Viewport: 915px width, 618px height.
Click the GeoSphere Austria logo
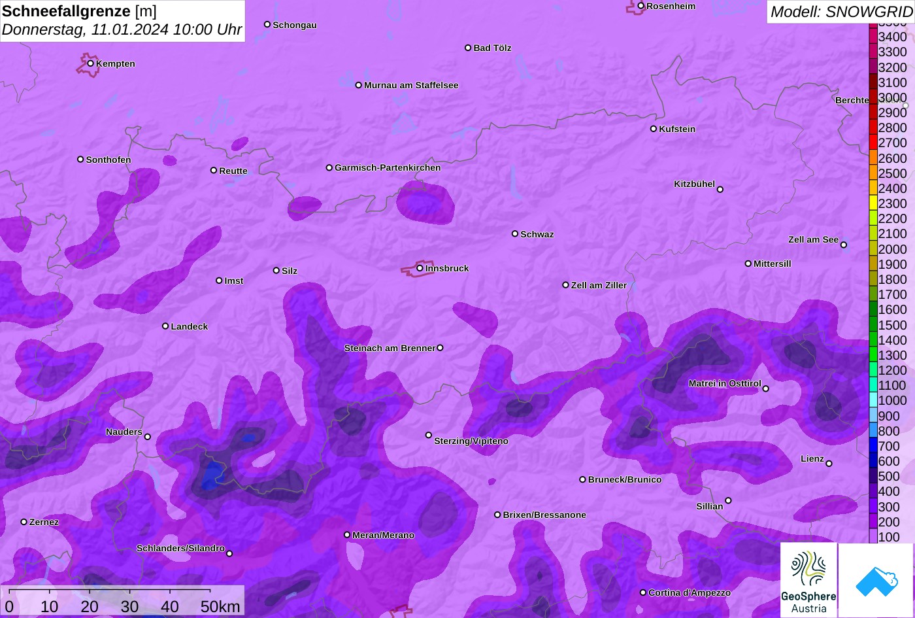coord(808,580)
